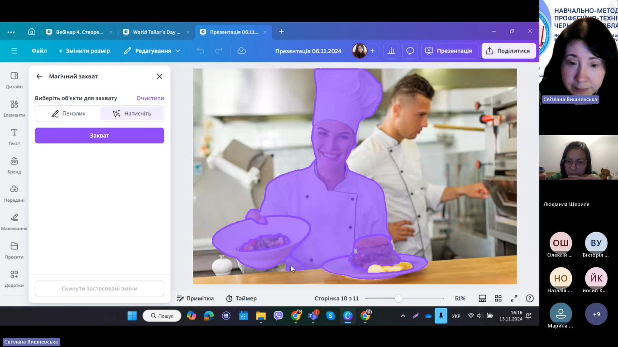Open the Елементи sidebar section

point(14,109)
